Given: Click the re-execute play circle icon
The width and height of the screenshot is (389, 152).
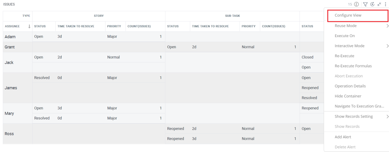Looking at the screenshot, I should pyautogui.click(x=372, y=4).
